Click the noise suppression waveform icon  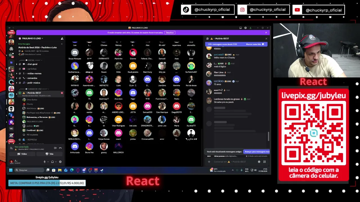[55, 148]
